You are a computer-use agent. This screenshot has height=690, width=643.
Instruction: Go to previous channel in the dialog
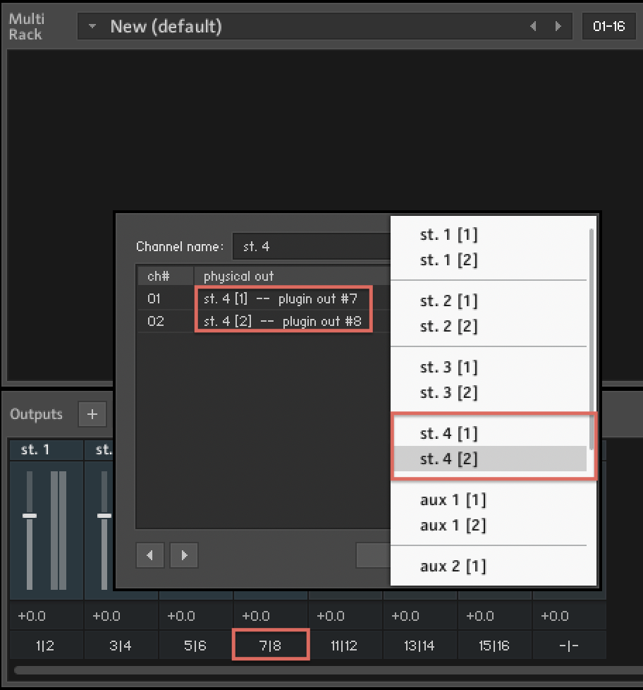[x=150, y=555]
